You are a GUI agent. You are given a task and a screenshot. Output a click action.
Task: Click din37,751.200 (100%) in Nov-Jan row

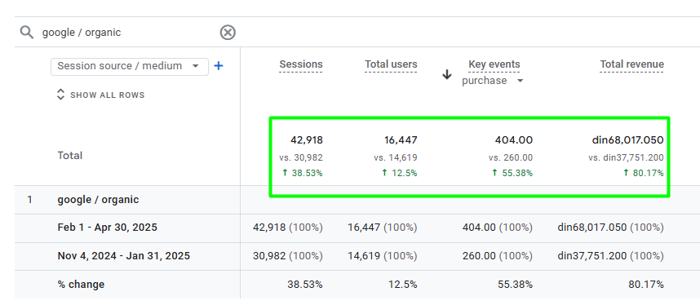[x=611, y=256]
